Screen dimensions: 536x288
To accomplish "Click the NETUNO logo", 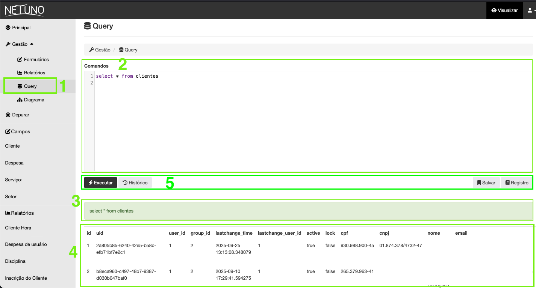I will 23,10.
